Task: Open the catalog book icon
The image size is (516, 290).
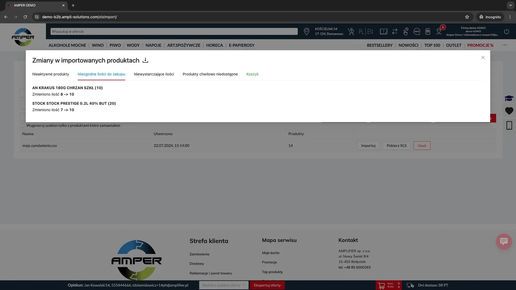Action: [383, 31]
